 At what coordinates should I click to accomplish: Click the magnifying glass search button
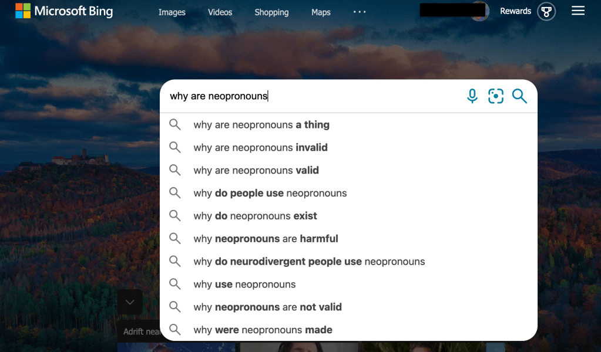pyautogui.click(x=520, y=96)
